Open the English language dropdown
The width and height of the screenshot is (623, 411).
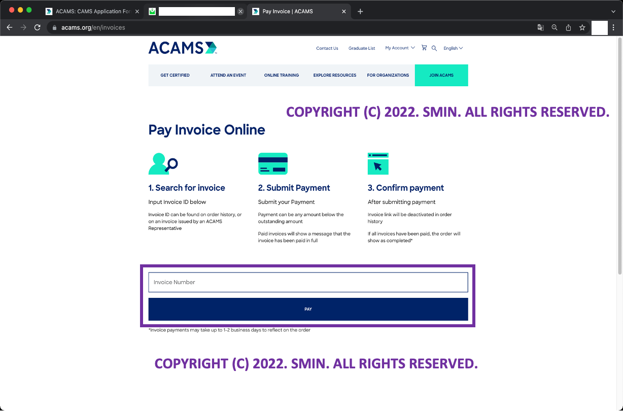[x=453, y=48]
